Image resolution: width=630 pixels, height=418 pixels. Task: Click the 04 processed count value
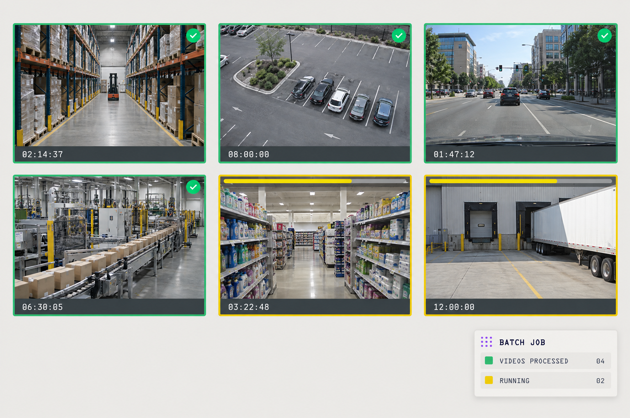(x=600, y=361)
